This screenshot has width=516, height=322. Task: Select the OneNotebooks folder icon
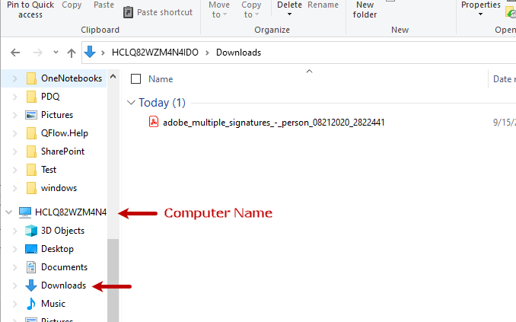click(31, 78)
